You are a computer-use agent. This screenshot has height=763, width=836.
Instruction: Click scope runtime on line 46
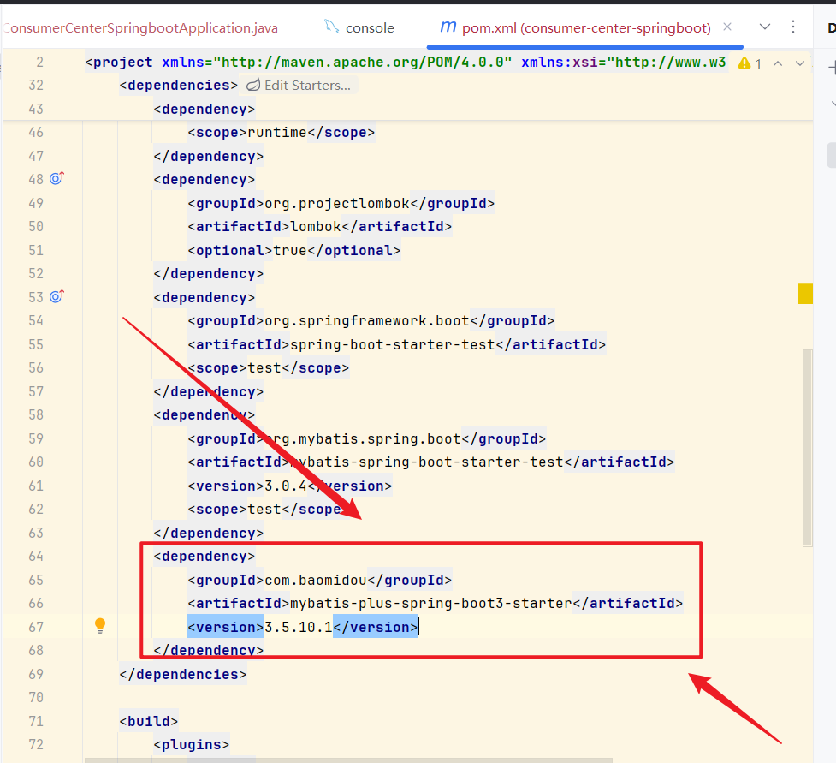281,133
